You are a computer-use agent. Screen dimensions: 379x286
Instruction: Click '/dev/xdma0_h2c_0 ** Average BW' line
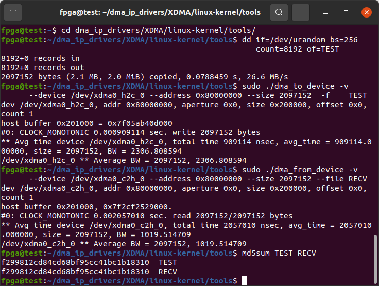(124, 160)
